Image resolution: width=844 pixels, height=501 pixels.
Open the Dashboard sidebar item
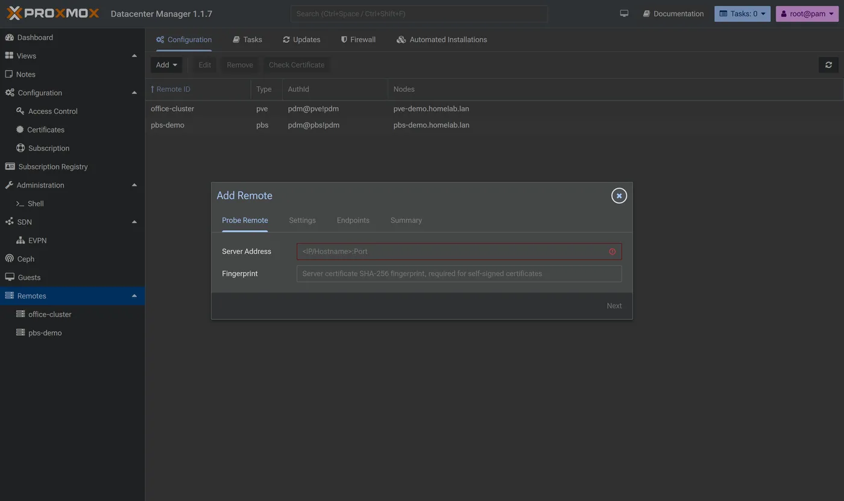[72, 37]
